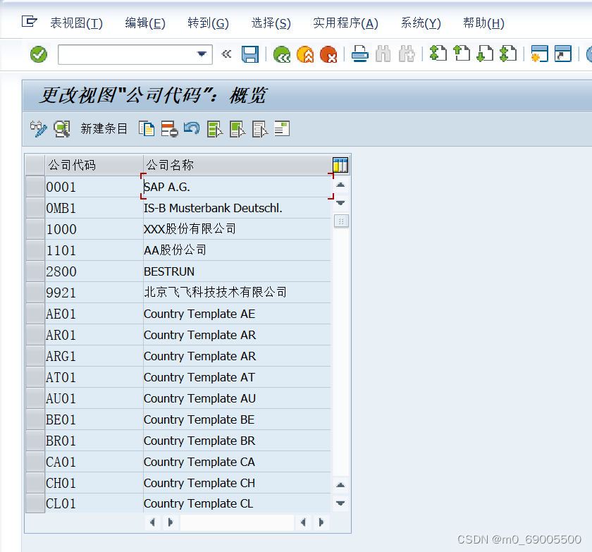Click the vertical scrollbar down arrow
Viewport: 592px width, 552px height.
click(x=340, y=503)
